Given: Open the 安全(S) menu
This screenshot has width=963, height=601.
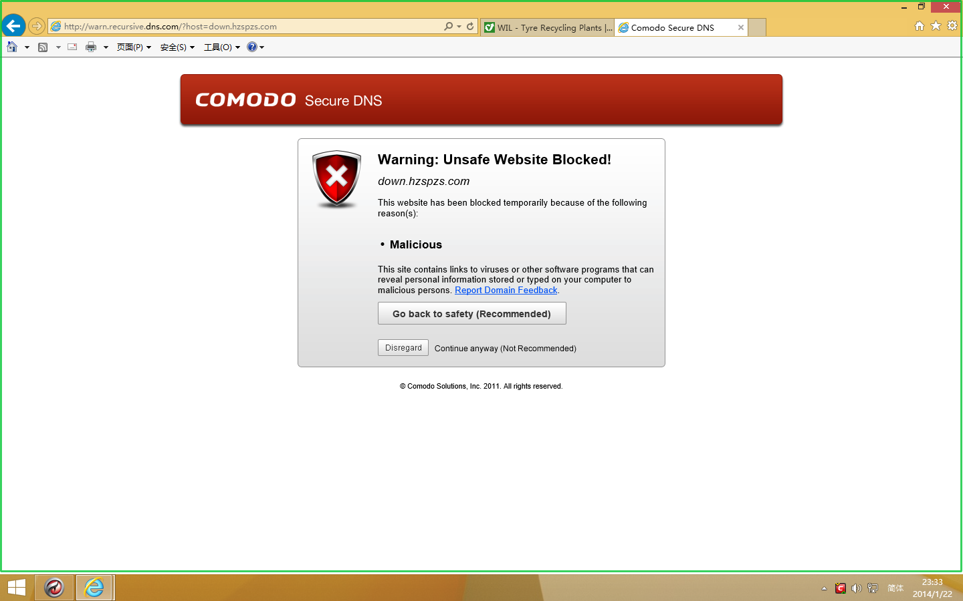Looking at the screenshot, I should [177, 47].
